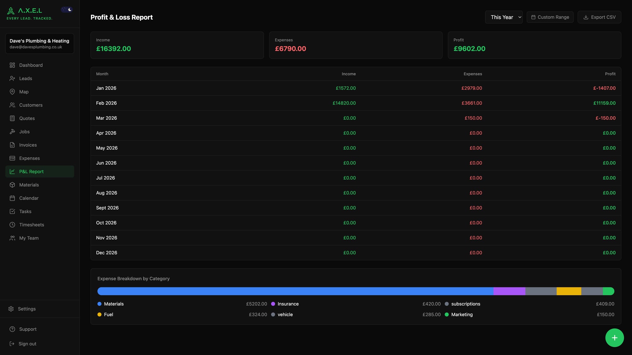Click the Export CSV button
This screenshot has width=632, height=355.
599,17
